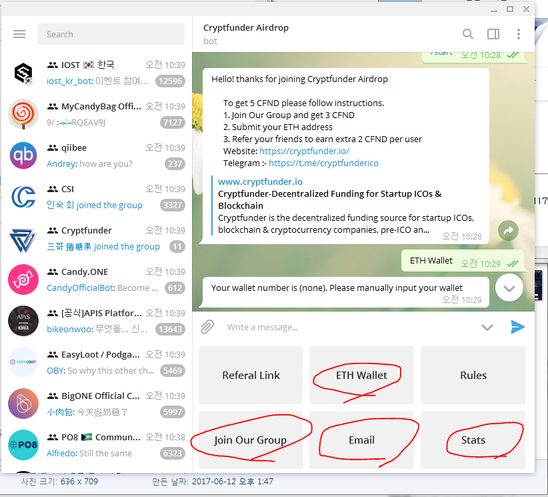
Task: Open the EasyLoot avatar chat
Action: tap(23, 362)
